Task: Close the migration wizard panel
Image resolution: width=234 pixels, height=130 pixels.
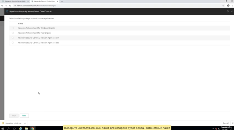Action: click(232, 11)
